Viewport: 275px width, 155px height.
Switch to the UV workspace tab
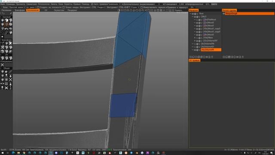coord(46,10)
